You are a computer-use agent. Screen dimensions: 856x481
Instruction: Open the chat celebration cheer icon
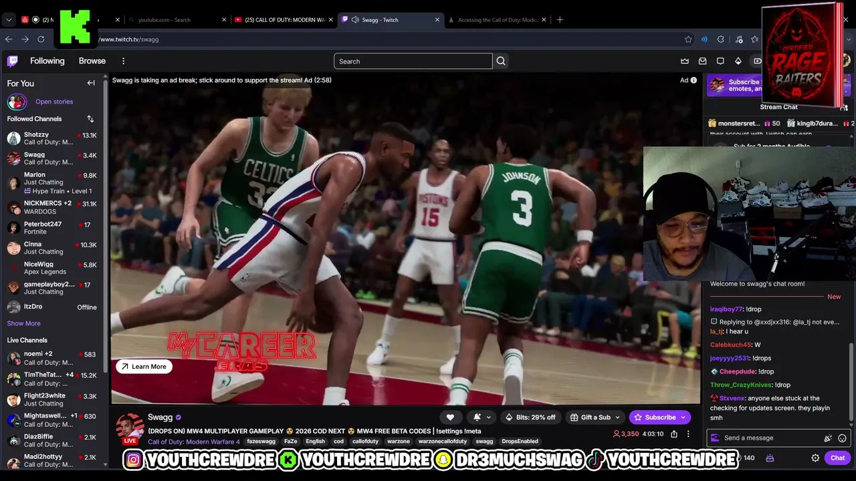(828, 438)
